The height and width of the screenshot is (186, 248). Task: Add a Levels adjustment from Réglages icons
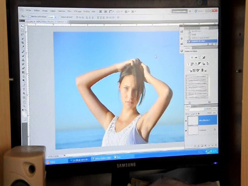point(196,57)
